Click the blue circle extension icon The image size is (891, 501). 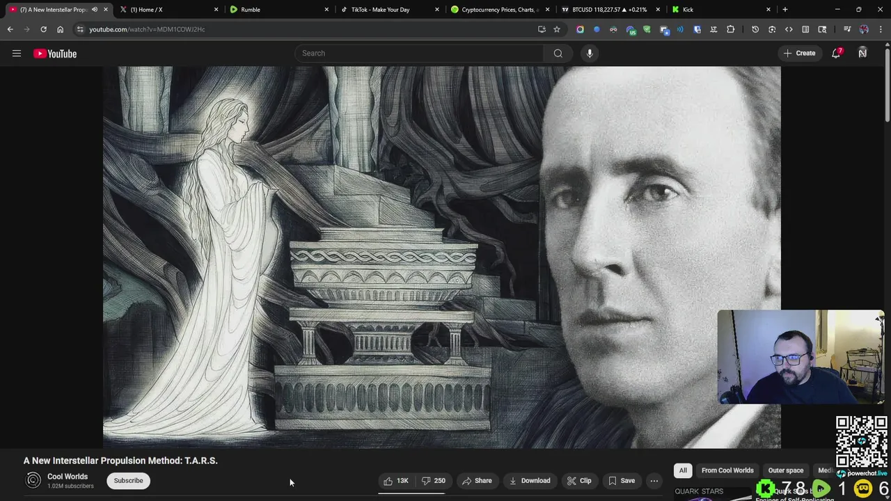click(597, 29)
